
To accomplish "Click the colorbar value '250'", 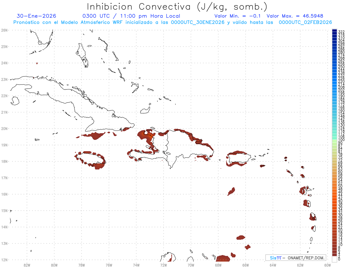I will tap(341, 67).
